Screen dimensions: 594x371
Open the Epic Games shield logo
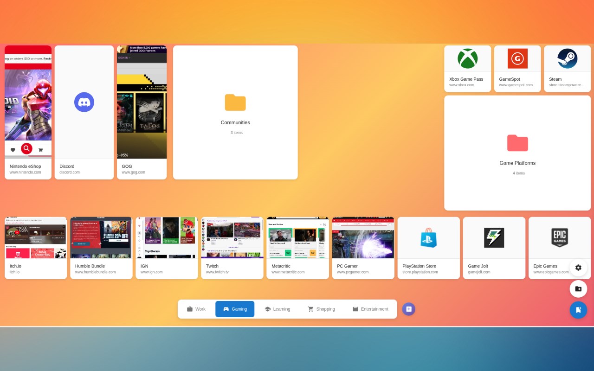(560, 237)
